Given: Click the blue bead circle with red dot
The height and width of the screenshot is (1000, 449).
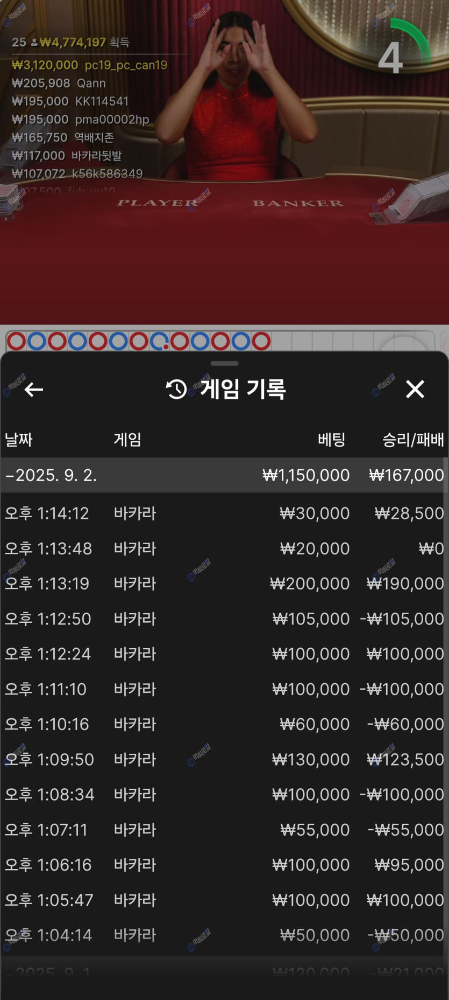Looking at the screenshot, I should (160, 342).
